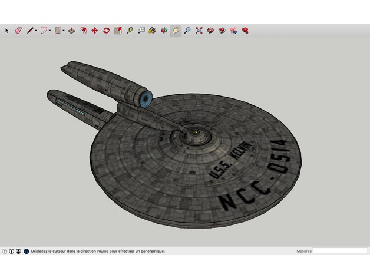Activate the Zoom Extents tool
The height and width of the screenshot is (278, 370).
pos(199,31)
